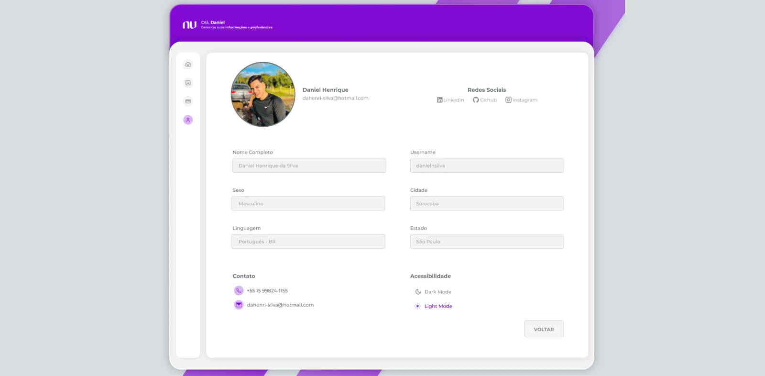The image size is (765, 376).
Task: Click the VOLTAR button
Action: [x=544, y=329]
